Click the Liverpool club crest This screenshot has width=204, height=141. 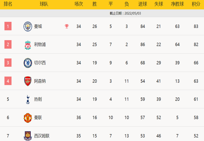[x=28, y=45]
